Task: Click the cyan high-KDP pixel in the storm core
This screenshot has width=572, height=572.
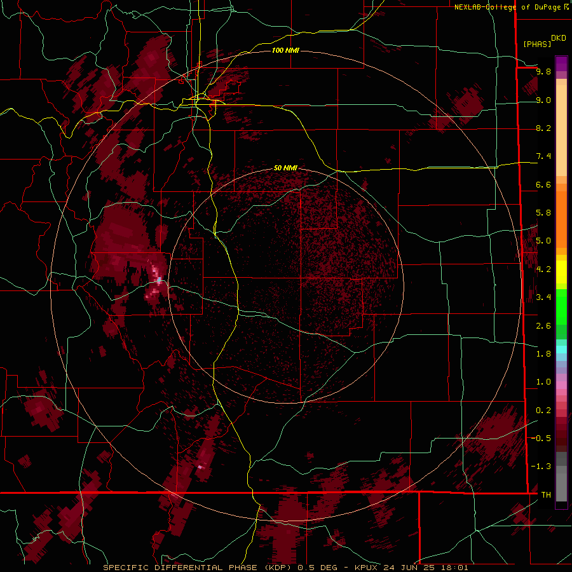Action: (159, 280)
